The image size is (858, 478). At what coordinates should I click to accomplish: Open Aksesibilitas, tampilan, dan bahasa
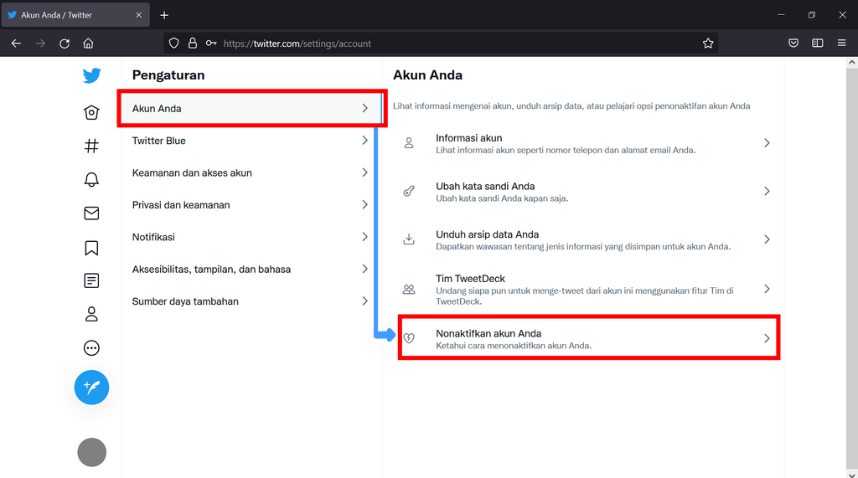[211, 270]
